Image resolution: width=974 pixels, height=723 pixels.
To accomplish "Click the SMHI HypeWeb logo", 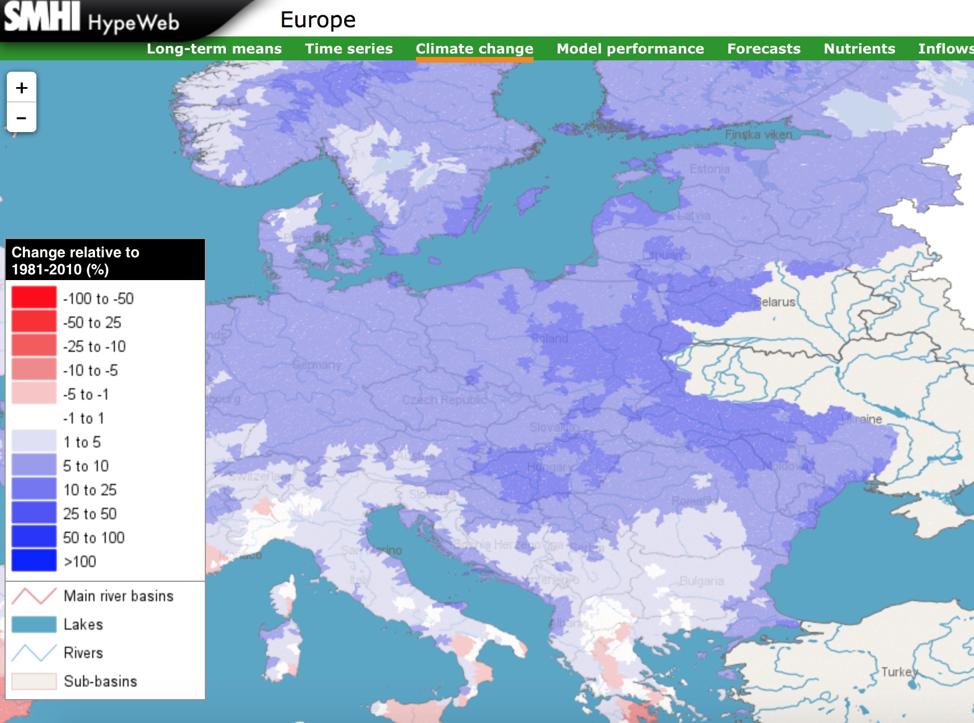I will coord(92,18).
